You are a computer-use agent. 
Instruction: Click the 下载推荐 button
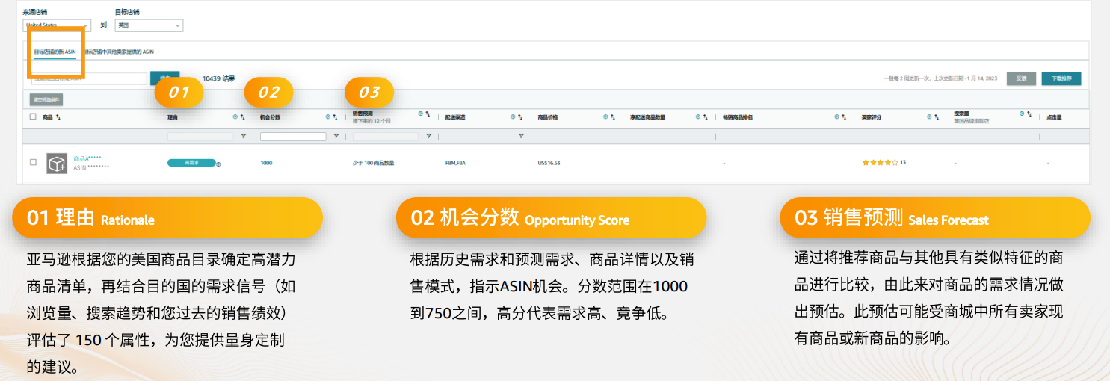pyautogui.click(x=1061, y=78)
